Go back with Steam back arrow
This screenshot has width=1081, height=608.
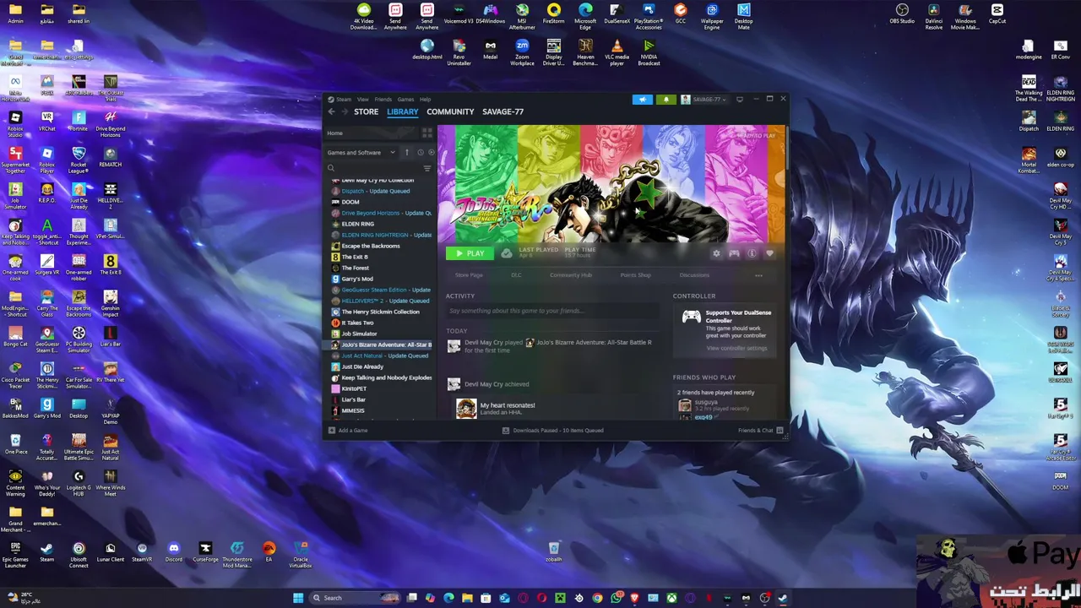click(x=332, y=111)
